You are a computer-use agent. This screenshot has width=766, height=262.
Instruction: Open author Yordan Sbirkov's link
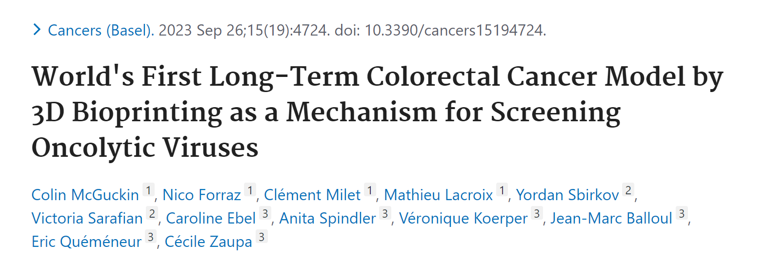[x=567, y=195]
